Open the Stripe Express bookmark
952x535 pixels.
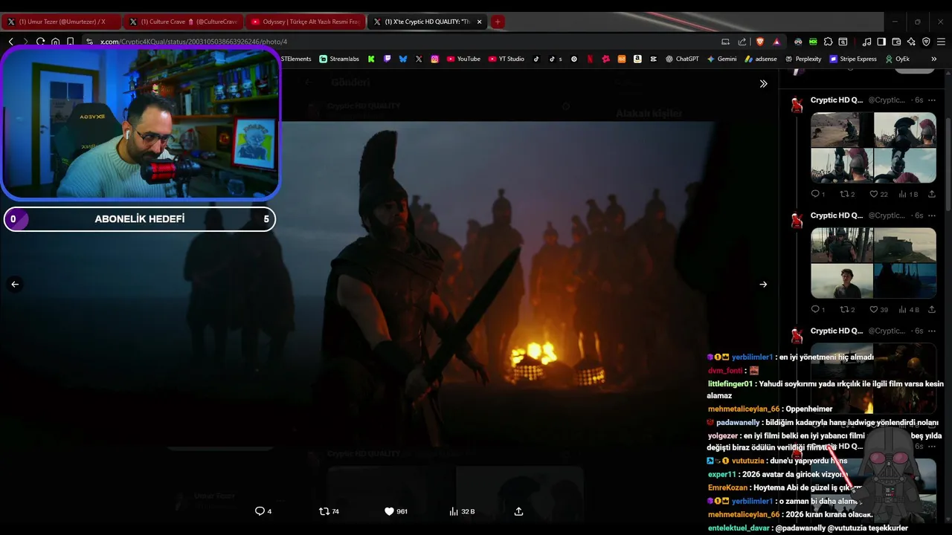[853, 59]
